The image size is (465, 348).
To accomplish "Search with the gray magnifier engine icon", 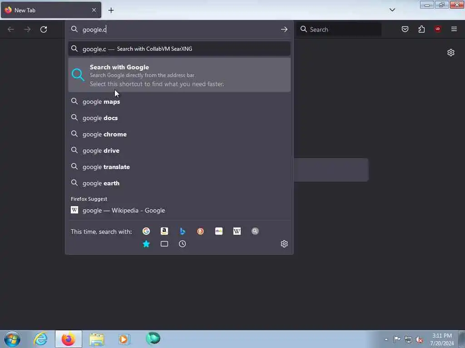I will [x=255, y=231].
